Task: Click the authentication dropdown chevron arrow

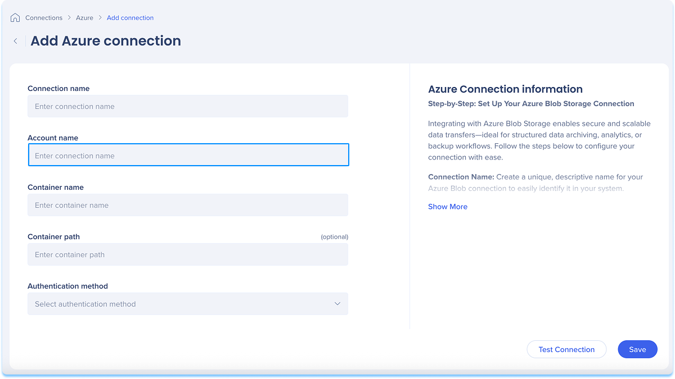Action: coord(337,304)
